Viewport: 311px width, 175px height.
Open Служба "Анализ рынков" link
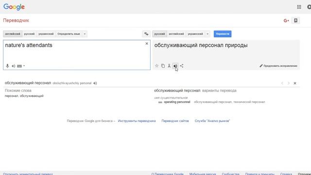pyautogui.click(x=212, y=121)
